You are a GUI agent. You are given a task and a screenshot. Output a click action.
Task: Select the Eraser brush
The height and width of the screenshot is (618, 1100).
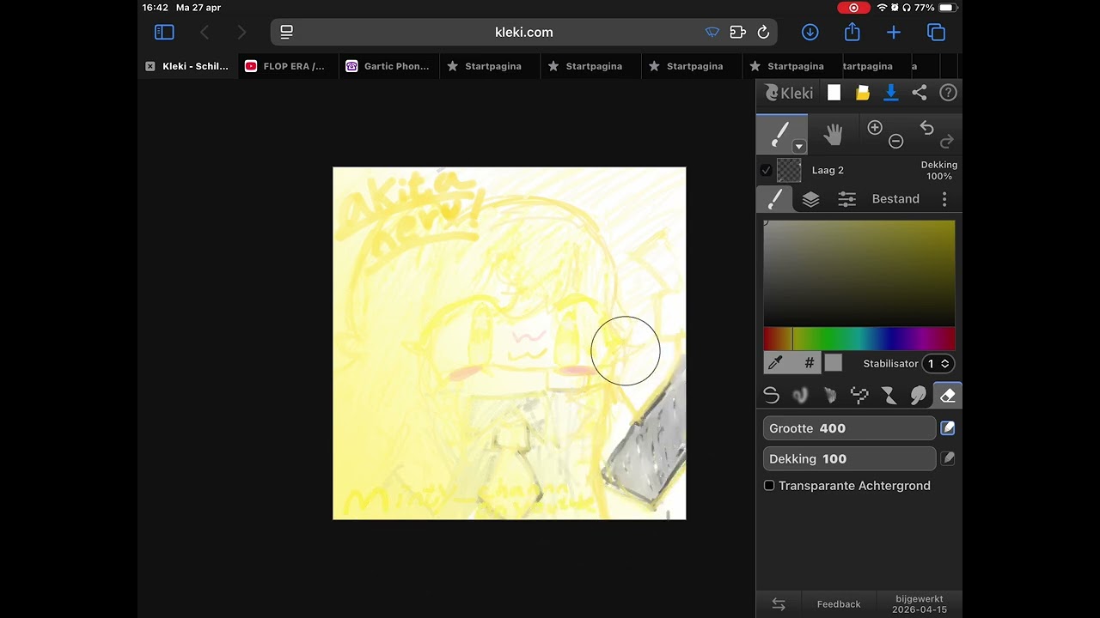(x=947, y=395)
